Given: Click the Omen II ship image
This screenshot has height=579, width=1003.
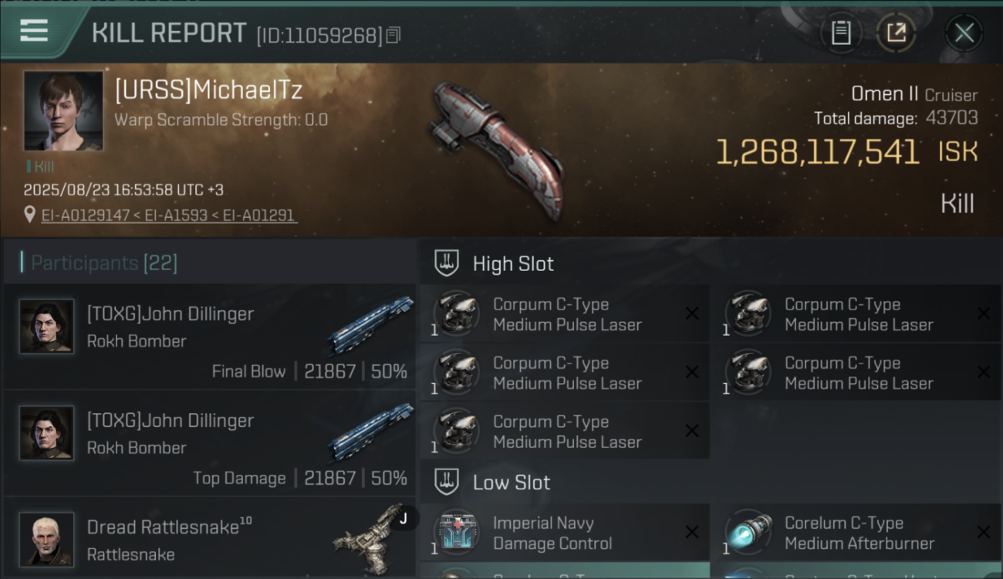Looking at the screenshot, I should 498,151.
